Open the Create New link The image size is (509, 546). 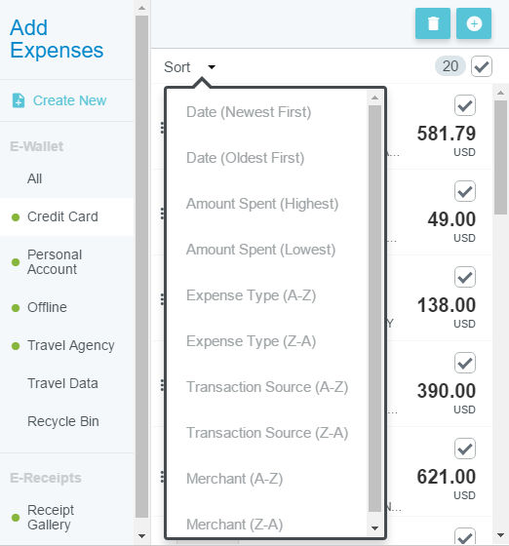tap(69, 100)
